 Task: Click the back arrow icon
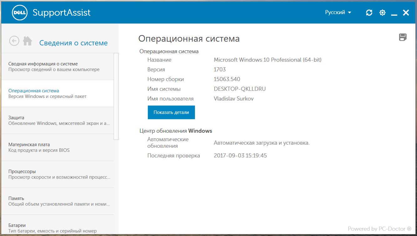(14, 41)
